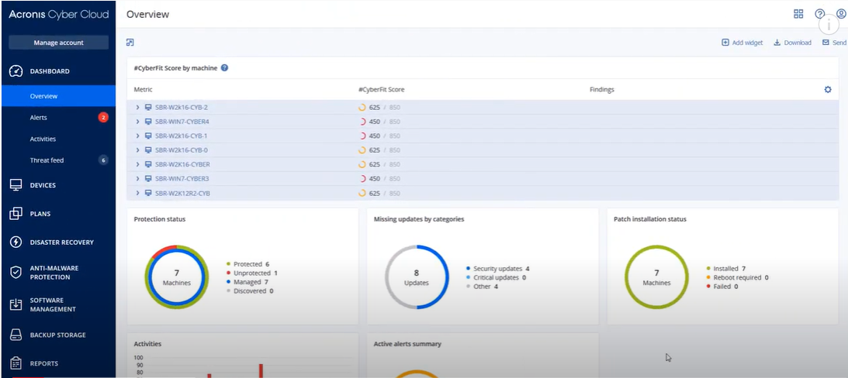This screenshot has width=848, height=378.
Task: Click the expand dashboard icon below Overview title
Action: click(x=130, y=42)
